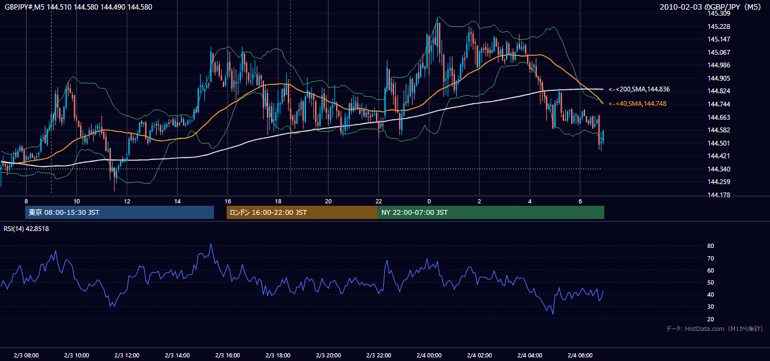Screen dimensions: 770x361
Task: Click bottom time label 2/3 12:00
Action: [127, 355]
